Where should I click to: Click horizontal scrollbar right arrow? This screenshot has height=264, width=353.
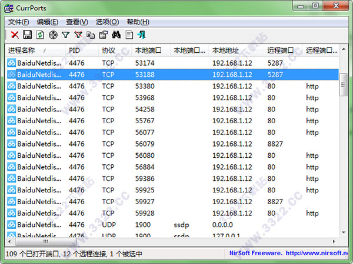pos(334,242)
